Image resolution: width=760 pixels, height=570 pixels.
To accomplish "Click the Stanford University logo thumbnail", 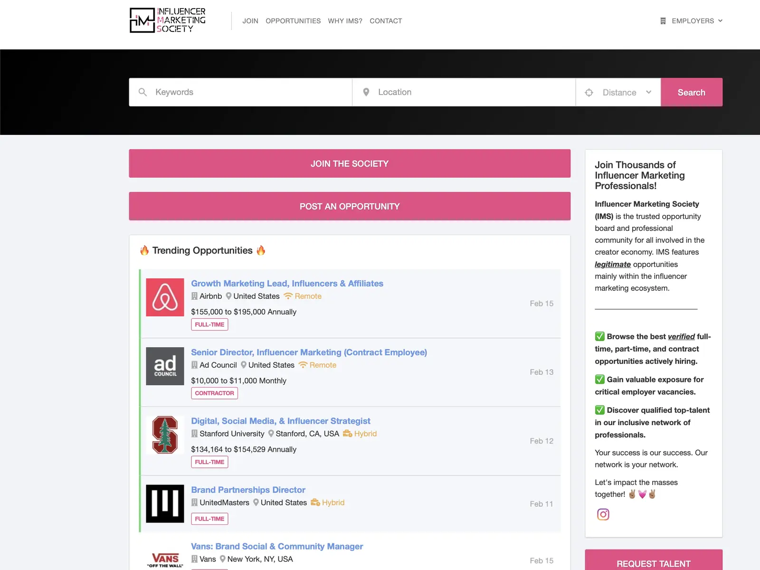I will point(165,435).
